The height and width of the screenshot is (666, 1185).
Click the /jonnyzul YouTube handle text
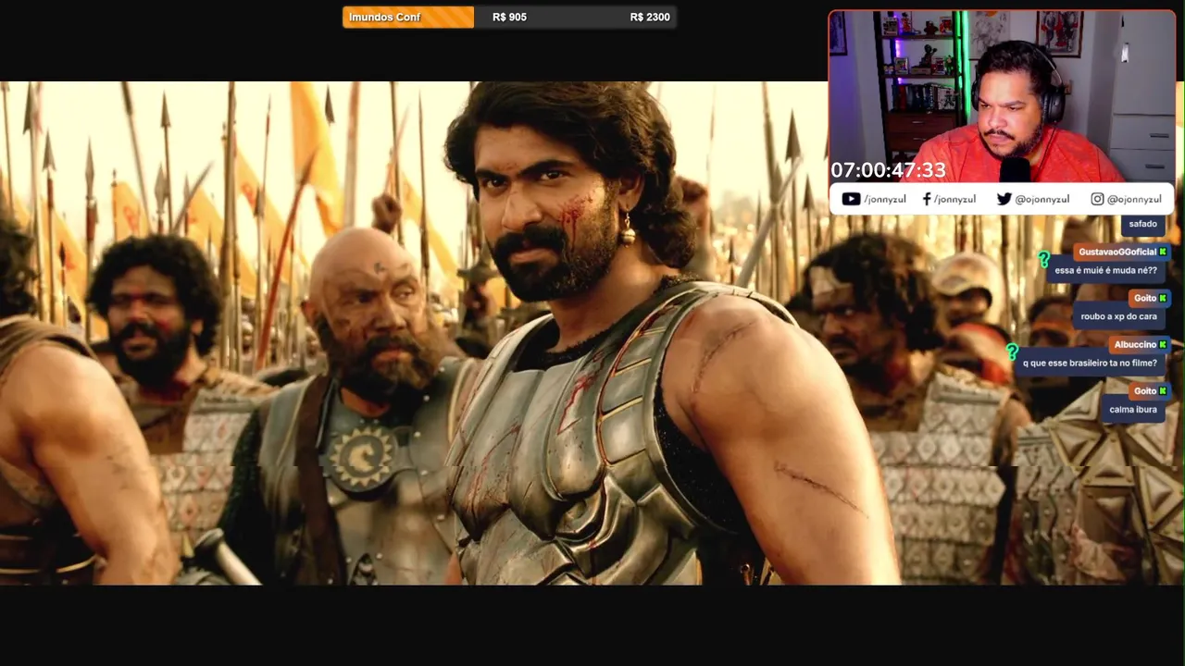(x=885, y=199)
